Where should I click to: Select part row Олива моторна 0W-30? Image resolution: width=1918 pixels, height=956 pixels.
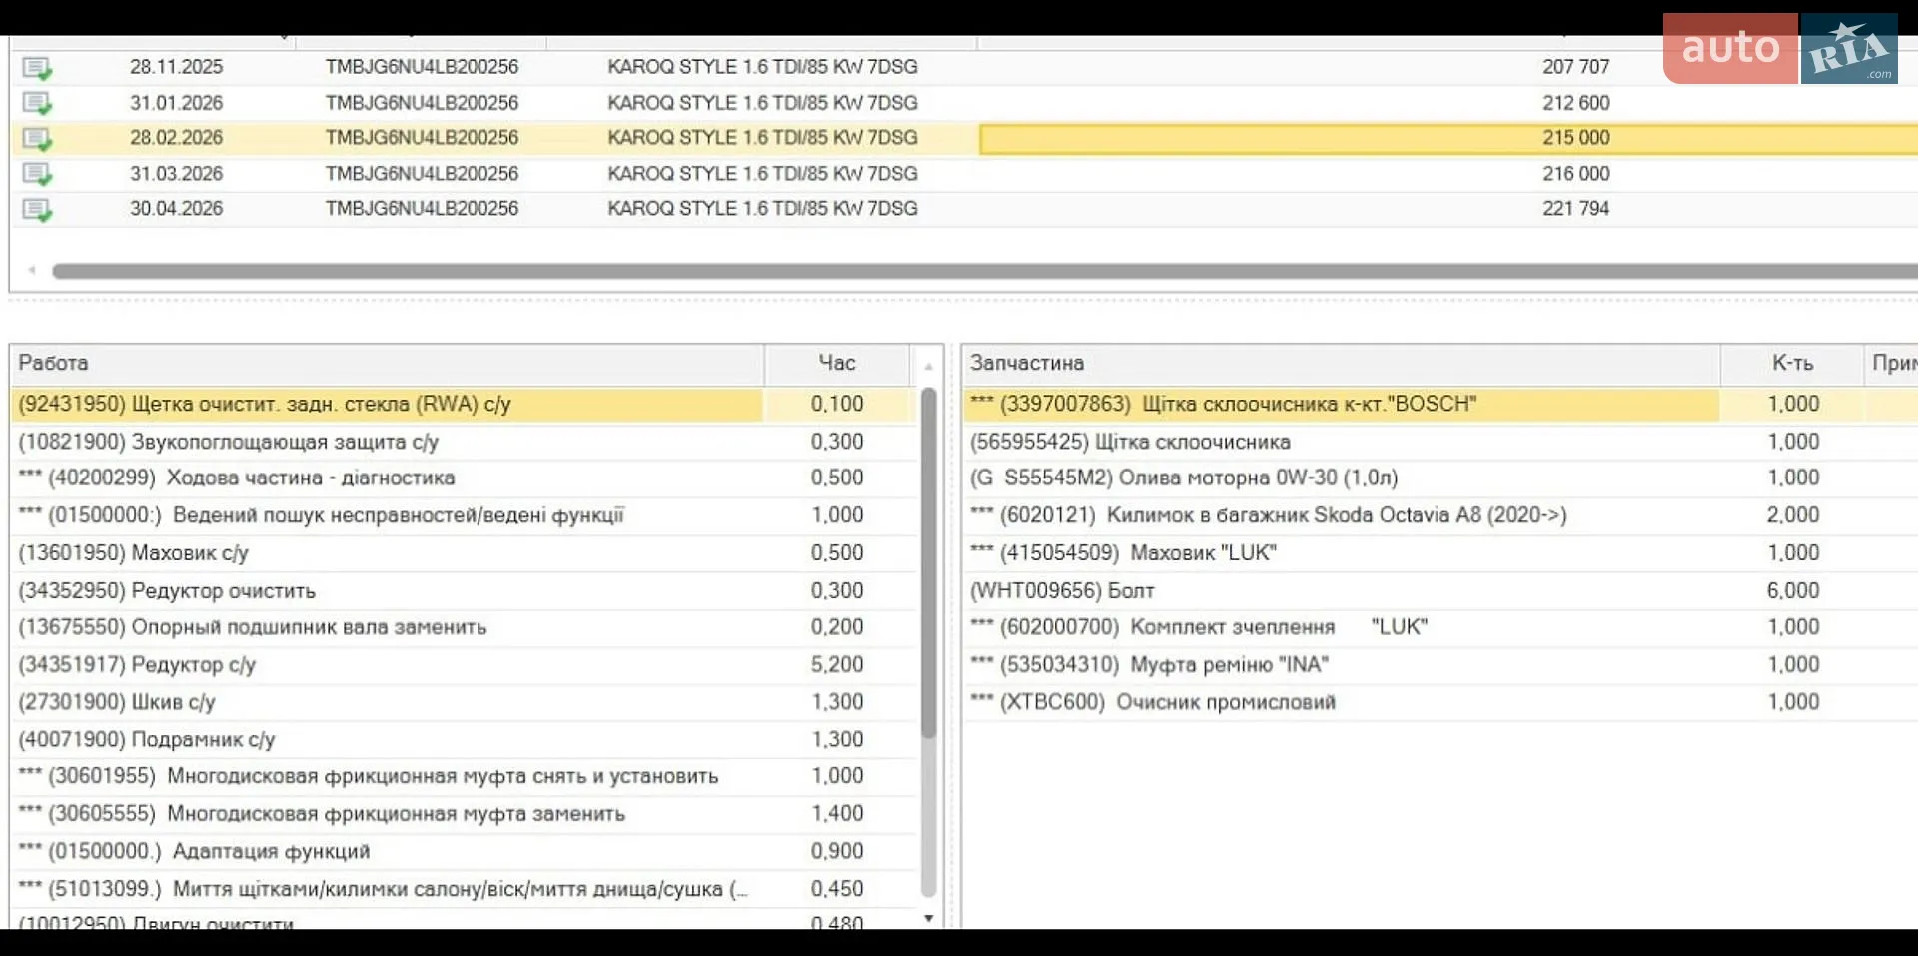[1440, 478]
